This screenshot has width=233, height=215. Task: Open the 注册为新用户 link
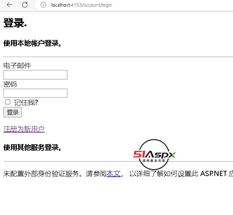pyautogui.click(x=24, y=129)
